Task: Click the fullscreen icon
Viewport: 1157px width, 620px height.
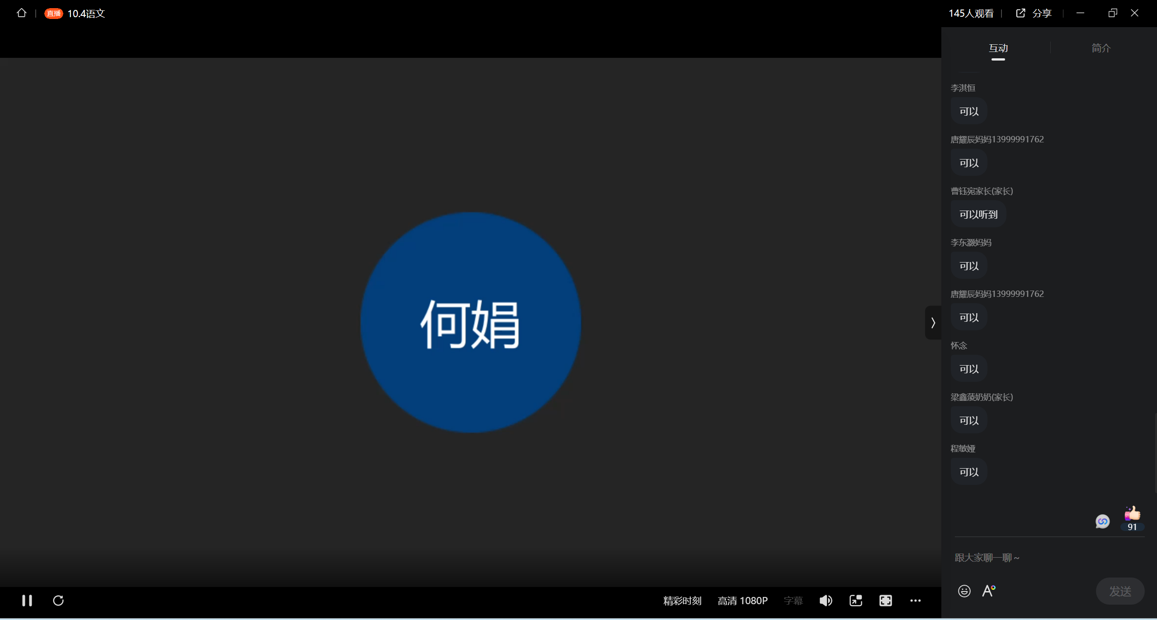Action: [885, 600]
